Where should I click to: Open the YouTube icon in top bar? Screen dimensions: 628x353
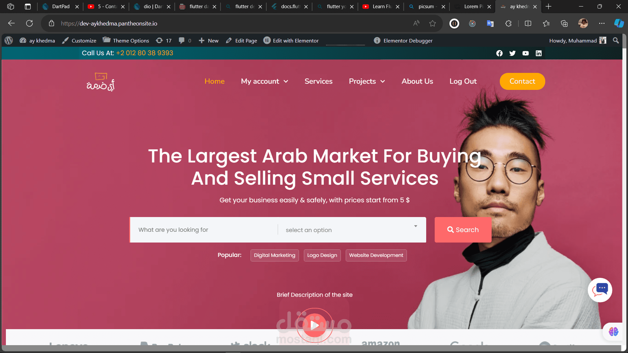(525, 53)
